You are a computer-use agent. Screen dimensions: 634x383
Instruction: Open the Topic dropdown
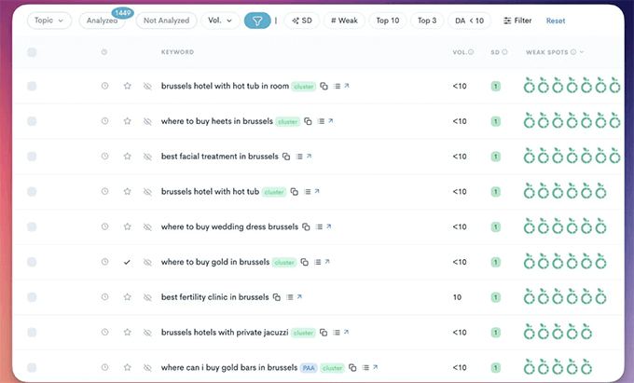[49, 21]
